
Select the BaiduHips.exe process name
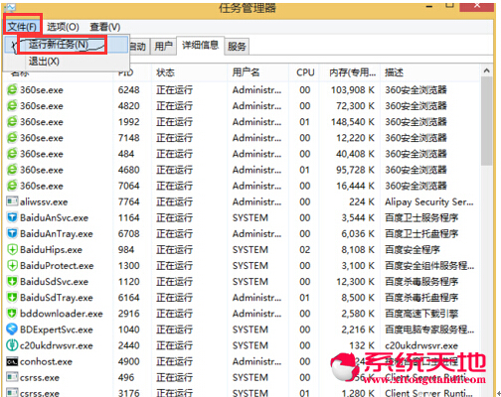point(51,250)
